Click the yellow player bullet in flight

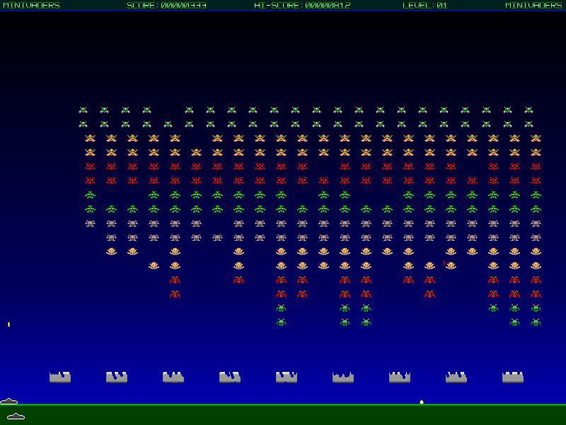[8, 324]
